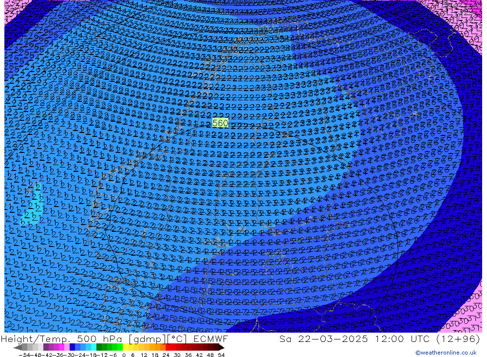The image size is (487, 357).
Task: Click the light pink legend swatch
Action: (67, 347)
